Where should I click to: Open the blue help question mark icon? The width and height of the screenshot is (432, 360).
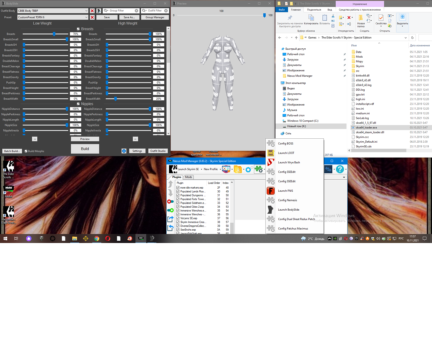[340, 169]
